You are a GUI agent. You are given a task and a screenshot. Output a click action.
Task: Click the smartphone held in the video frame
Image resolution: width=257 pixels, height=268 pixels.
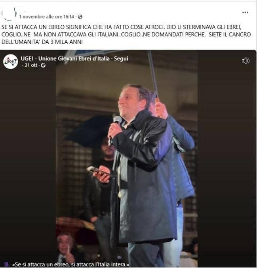(x=99, y=172)
